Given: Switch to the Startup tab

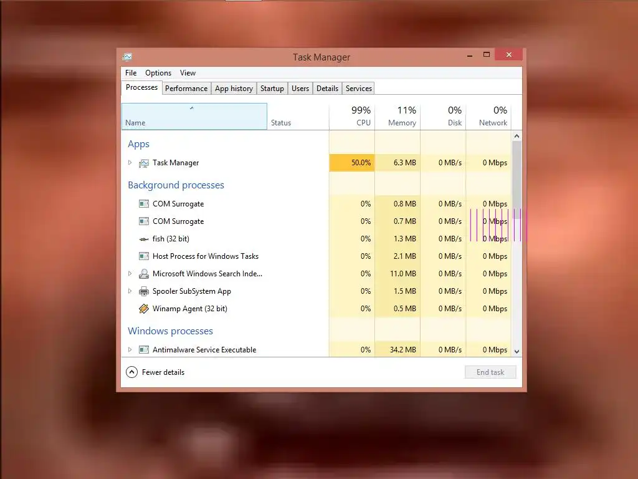Looking at the screenshot, I should pyautogui.click(x=272, y=89).
